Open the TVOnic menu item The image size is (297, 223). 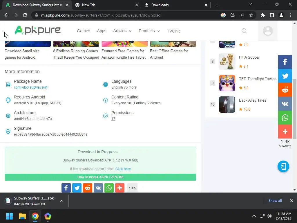[x=174, y=31]
